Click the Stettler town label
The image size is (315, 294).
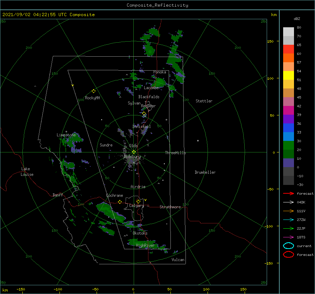[x=204, y=101]
